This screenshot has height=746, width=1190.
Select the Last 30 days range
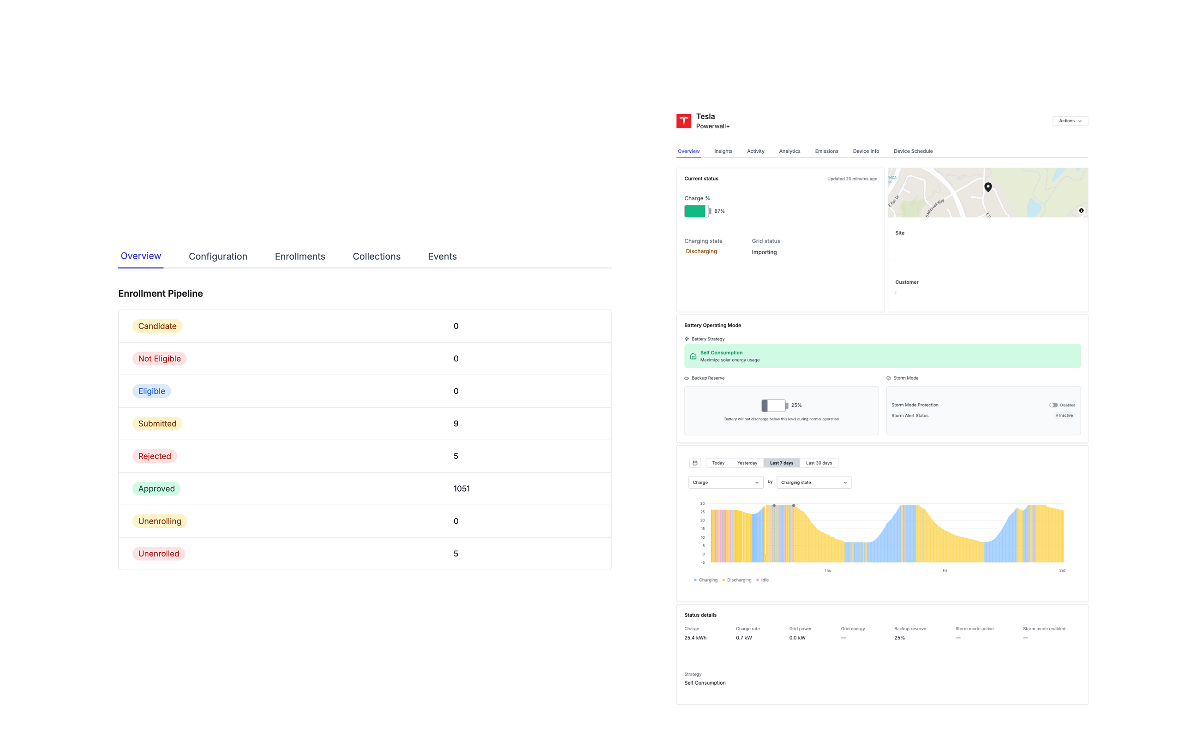coord(819,463)
